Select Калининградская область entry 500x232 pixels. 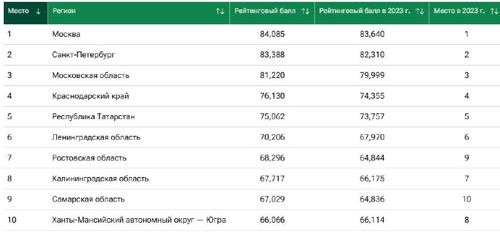101,178
